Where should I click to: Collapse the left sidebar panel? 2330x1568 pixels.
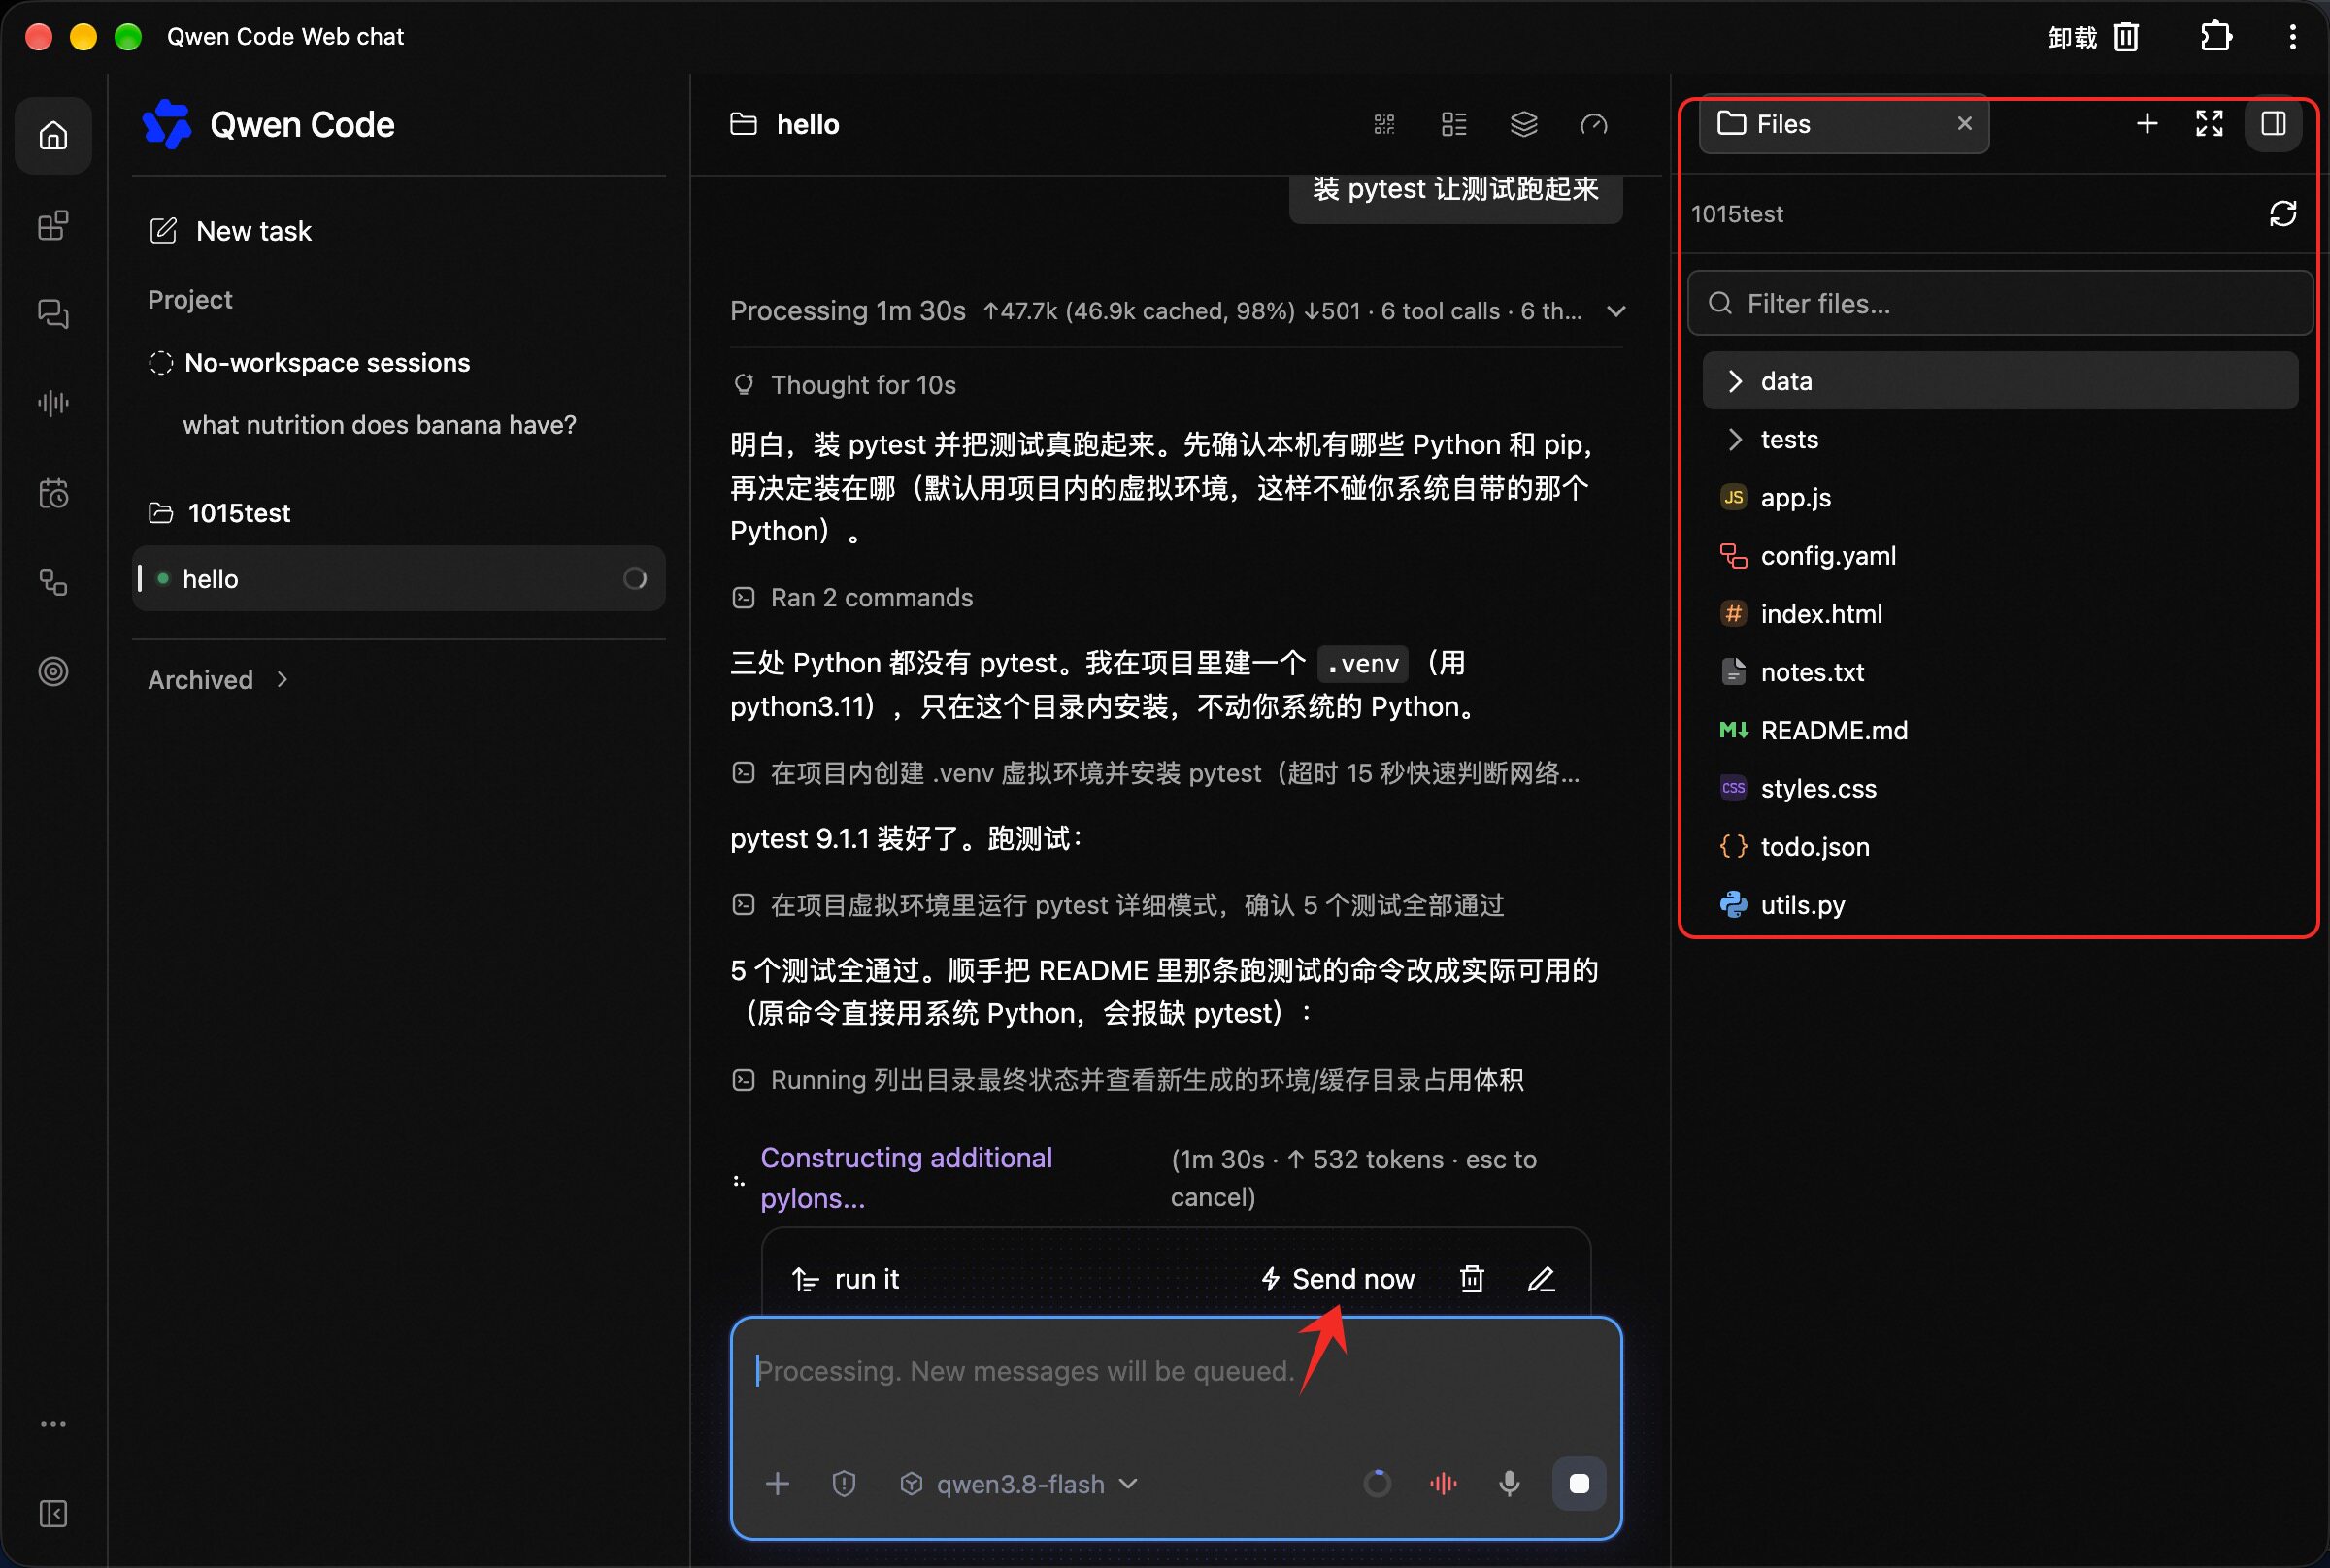click(x=53, y=1513)
